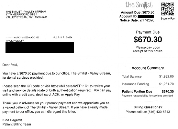
Task: Click the bill.care/92EF11C1 payment link
Action: tap(70, 86)
